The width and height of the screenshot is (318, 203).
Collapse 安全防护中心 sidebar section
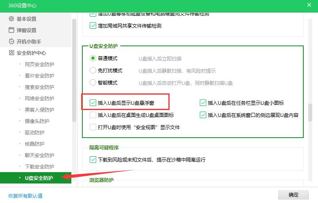point(31,53)
